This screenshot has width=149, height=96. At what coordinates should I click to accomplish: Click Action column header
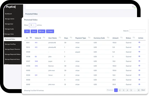pyautogui.click(x=141, y=38)
